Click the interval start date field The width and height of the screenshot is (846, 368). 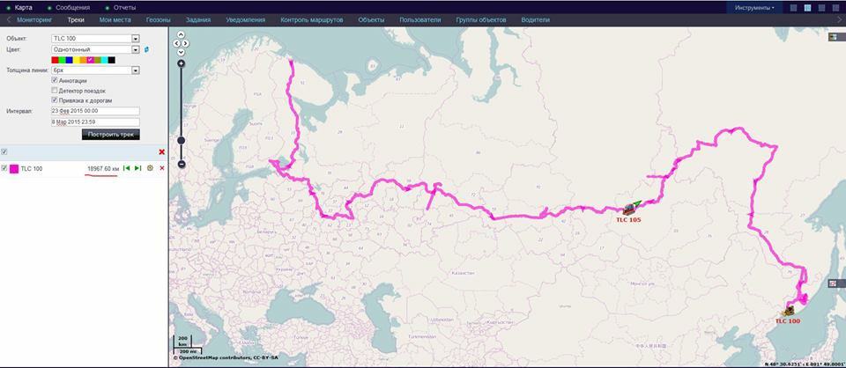[95, 110]
